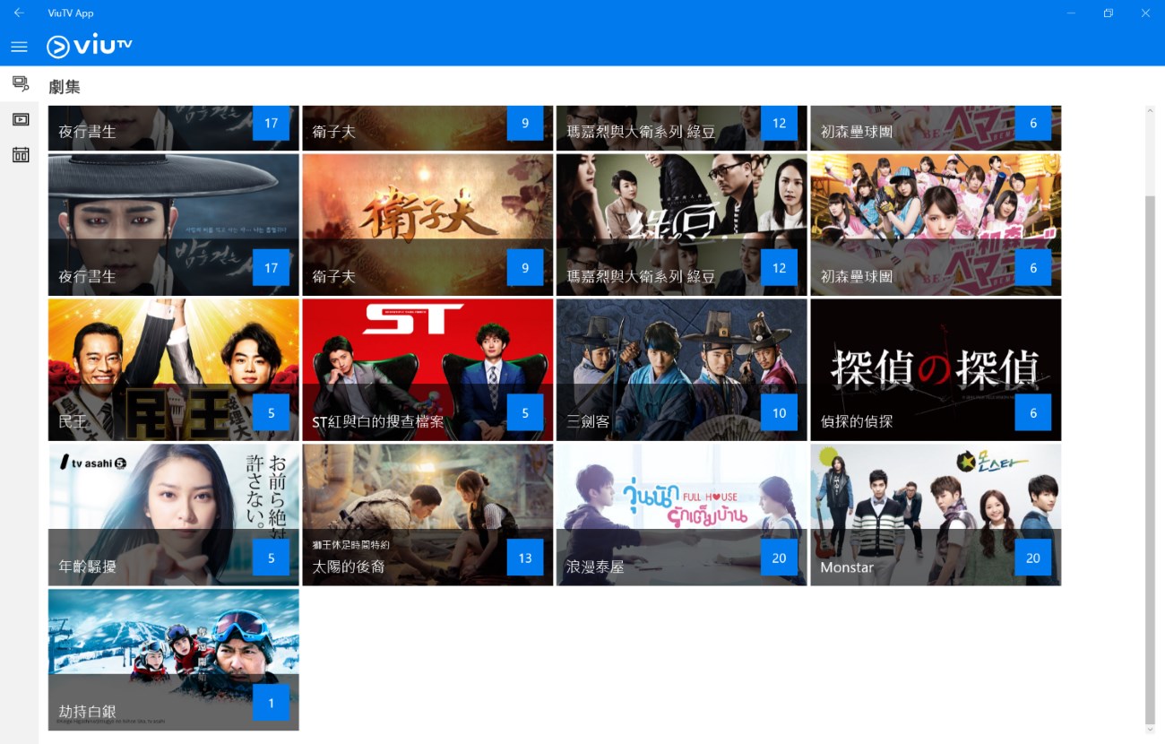The image size is (1165, 744).
Task: Open 浪漫泰屋 Full House poster thumbnail
Action: tap(682, 515)
